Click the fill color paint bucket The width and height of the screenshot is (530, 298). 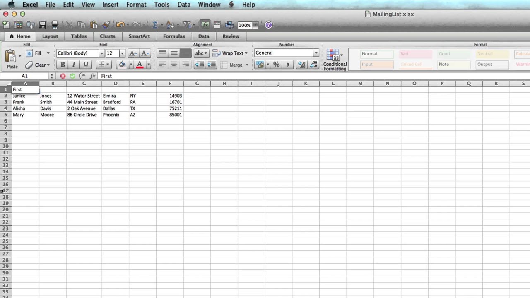click(122, 65)
